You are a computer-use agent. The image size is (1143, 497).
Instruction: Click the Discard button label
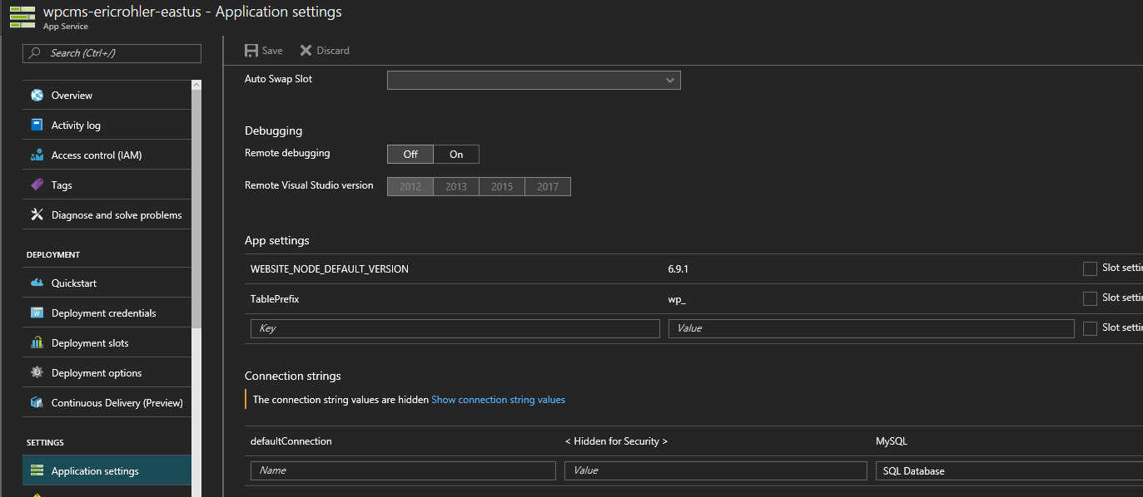point(333,51)
